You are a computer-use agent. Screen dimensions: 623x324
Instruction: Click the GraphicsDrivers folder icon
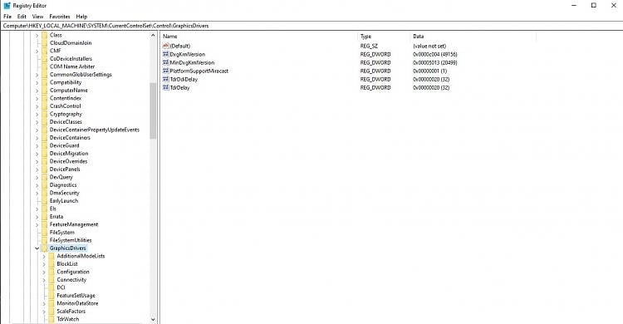44,248
